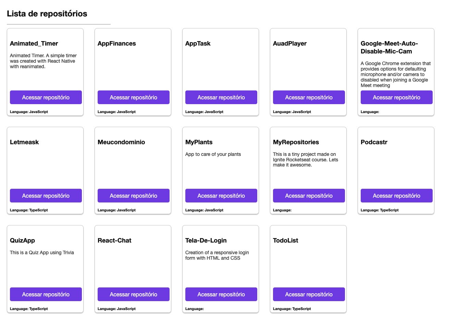Access the Podcastr repository

tap(396, 196)
